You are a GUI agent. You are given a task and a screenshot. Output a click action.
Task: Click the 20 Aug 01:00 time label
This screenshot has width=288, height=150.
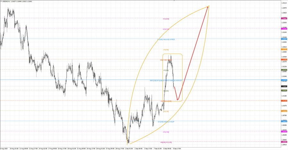coord(72,148)
